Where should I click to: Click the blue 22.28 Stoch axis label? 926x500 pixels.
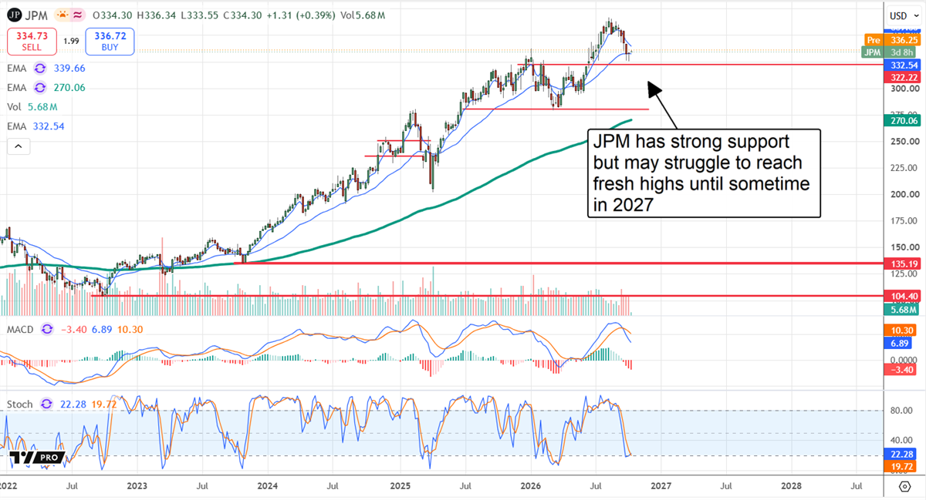pyautogui.click(x=901, y=456)
